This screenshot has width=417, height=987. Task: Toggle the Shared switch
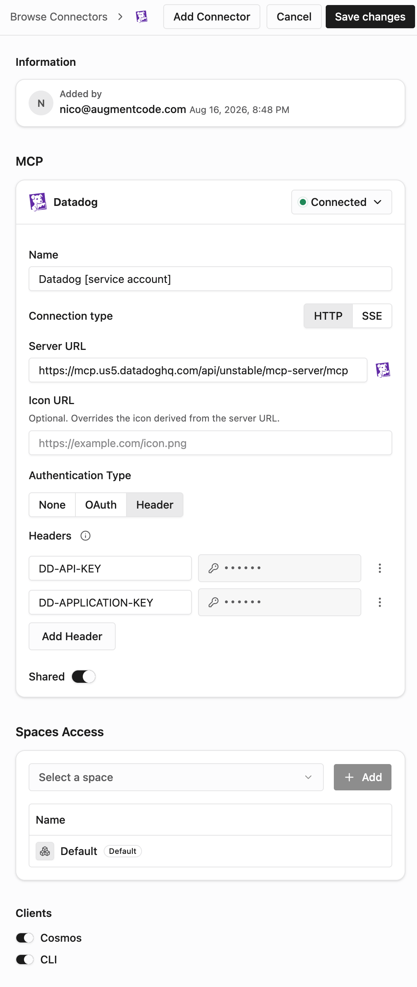tap(84, 677)
